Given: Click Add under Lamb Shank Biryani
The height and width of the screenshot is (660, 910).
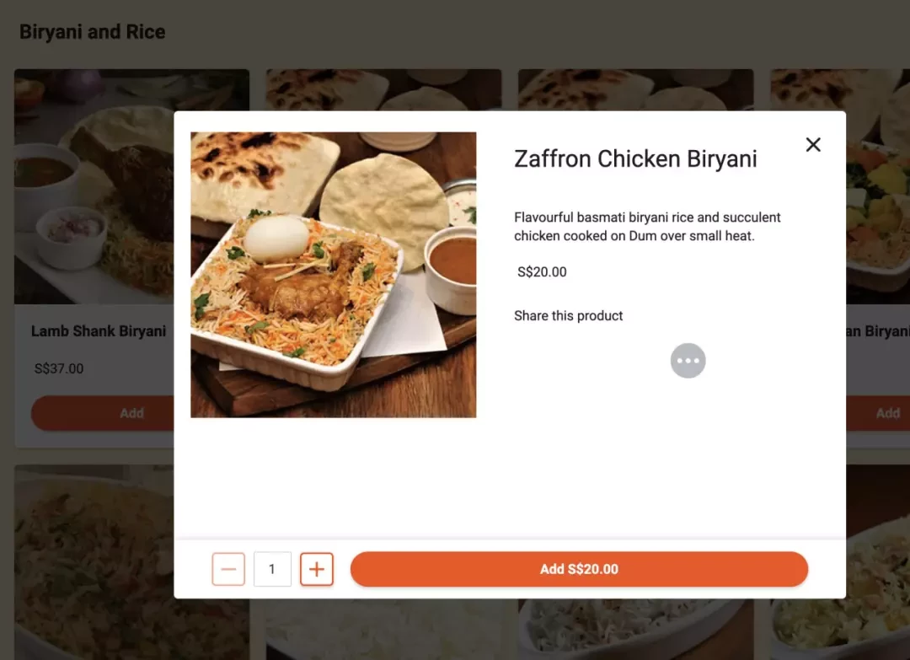Looking at the screenshot, I should [x=103, y=413].
